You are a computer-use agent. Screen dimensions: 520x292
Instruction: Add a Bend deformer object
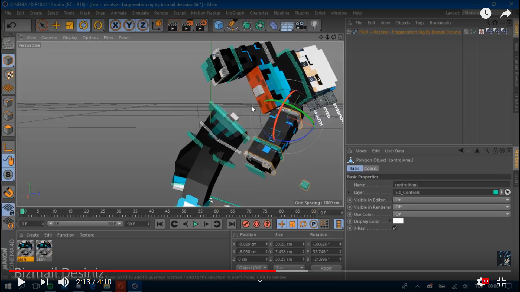(274, 25)
